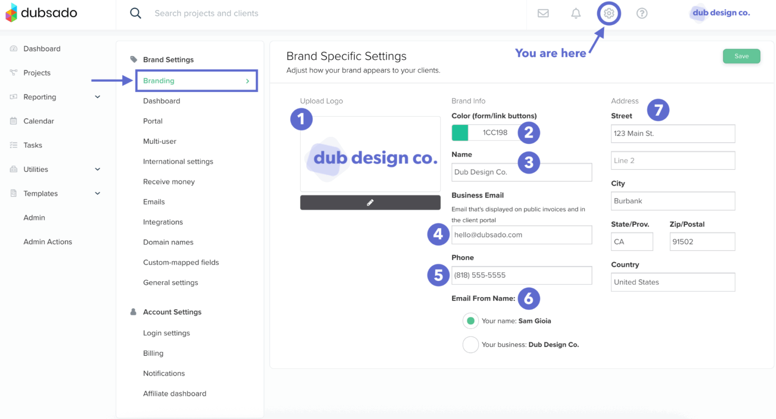Click the dub design co. brand logo in header
Screen dimensions: 776x419
point(720,13)
